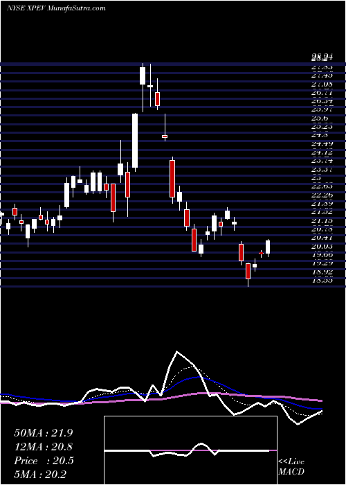Viewport: 346px width, 485px height.
Task: Select the 12MA : 20.8 readout
Action: (44, 447)
